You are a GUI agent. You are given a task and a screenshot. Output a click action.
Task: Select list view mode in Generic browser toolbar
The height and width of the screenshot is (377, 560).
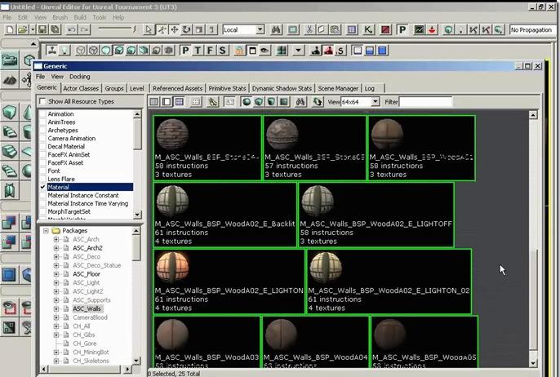pos(154,102)
